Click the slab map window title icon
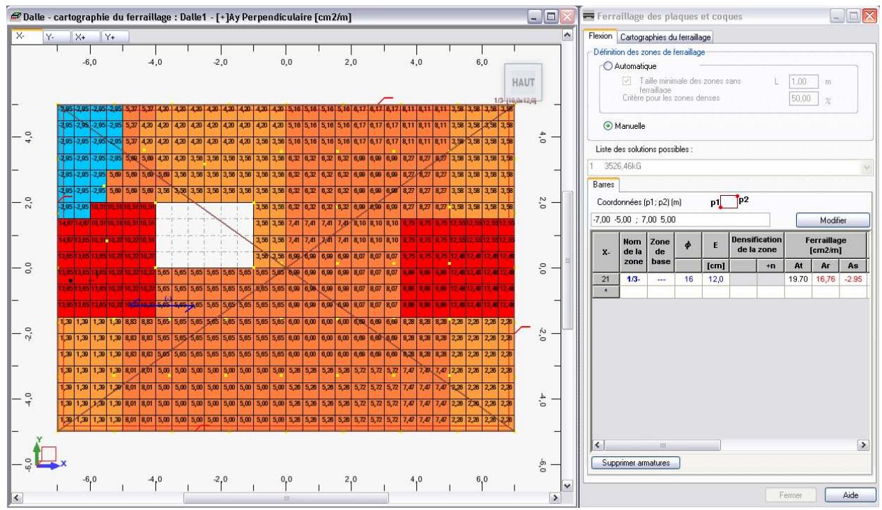Viewport: 882px width, 510px height. coord(14,15)
